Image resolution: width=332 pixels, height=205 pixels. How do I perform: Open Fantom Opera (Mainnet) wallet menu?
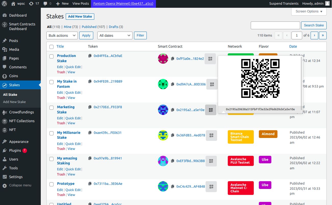pos(123,4)
